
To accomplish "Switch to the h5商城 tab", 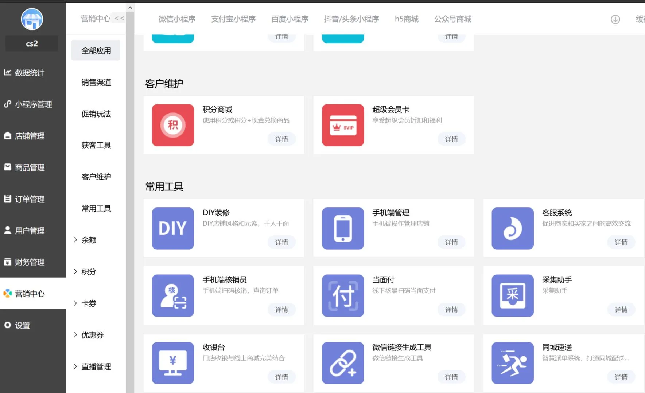I will (x=407, y=19).
